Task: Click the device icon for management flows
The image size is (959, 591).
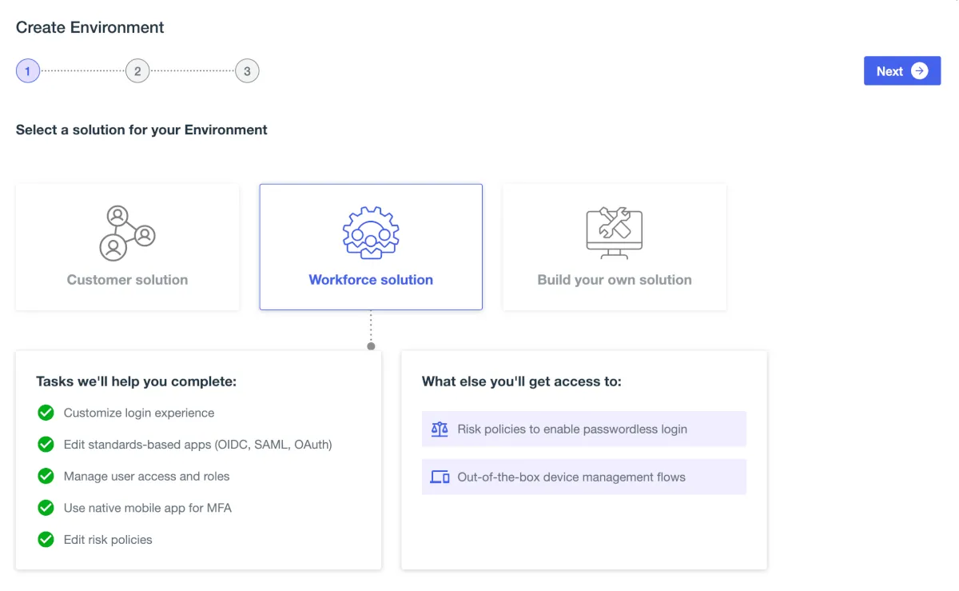Action: [440, 477]
